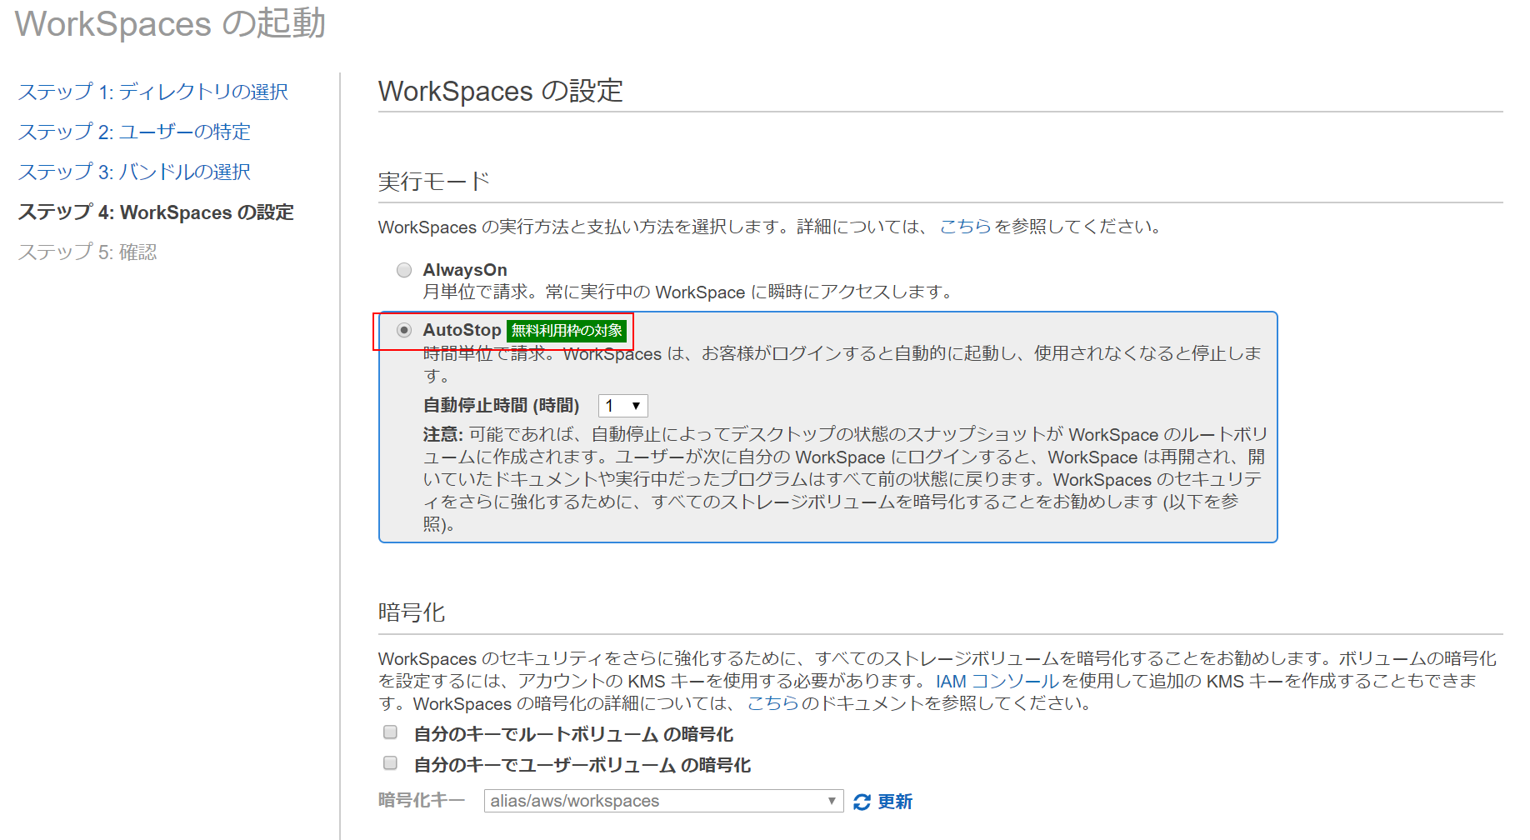The image size is (1530, 840).
Task: Click the 更新 refresh action
Action: (x=893, y=801)
